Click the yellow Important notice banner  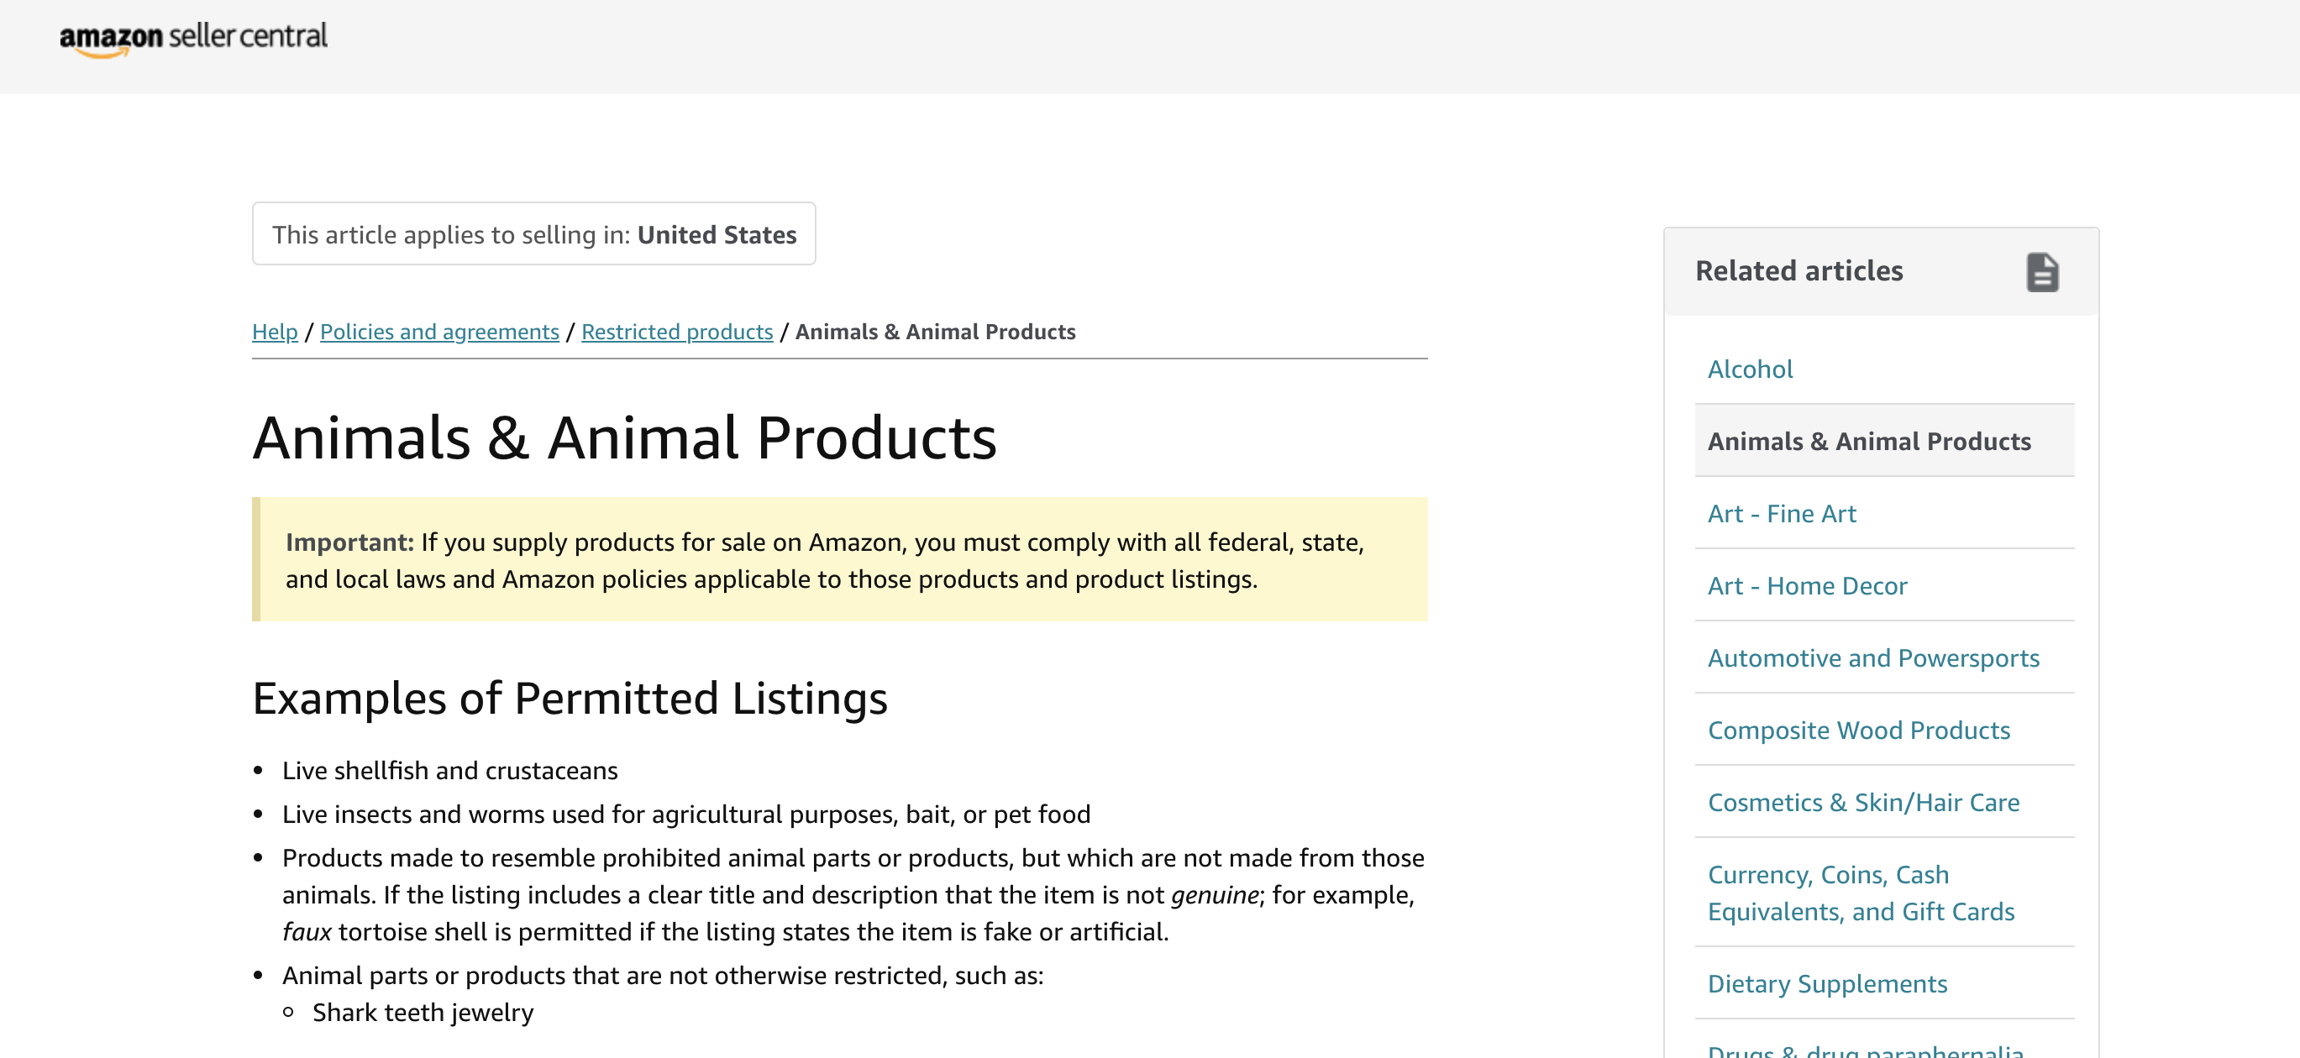click(x=839, y=561)
